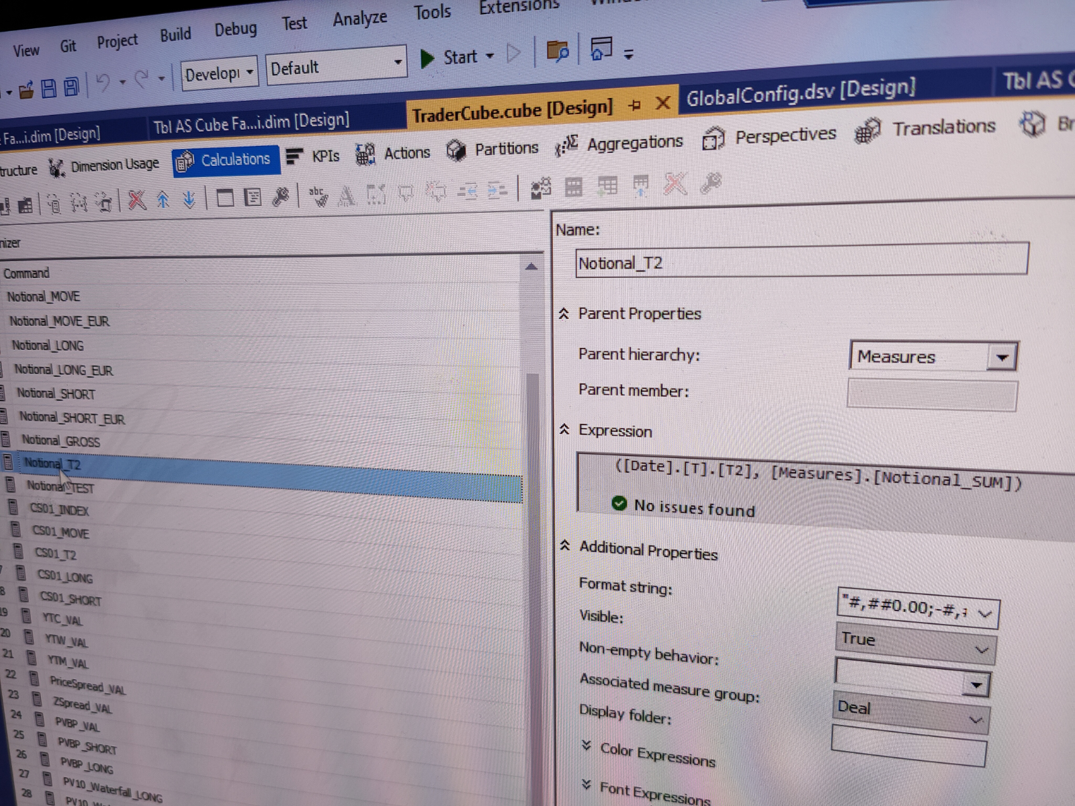Open Calculation Properties wrench icon
Image resolution: width=1075 pixels, height=806 pixels.
tap(280, 196)
